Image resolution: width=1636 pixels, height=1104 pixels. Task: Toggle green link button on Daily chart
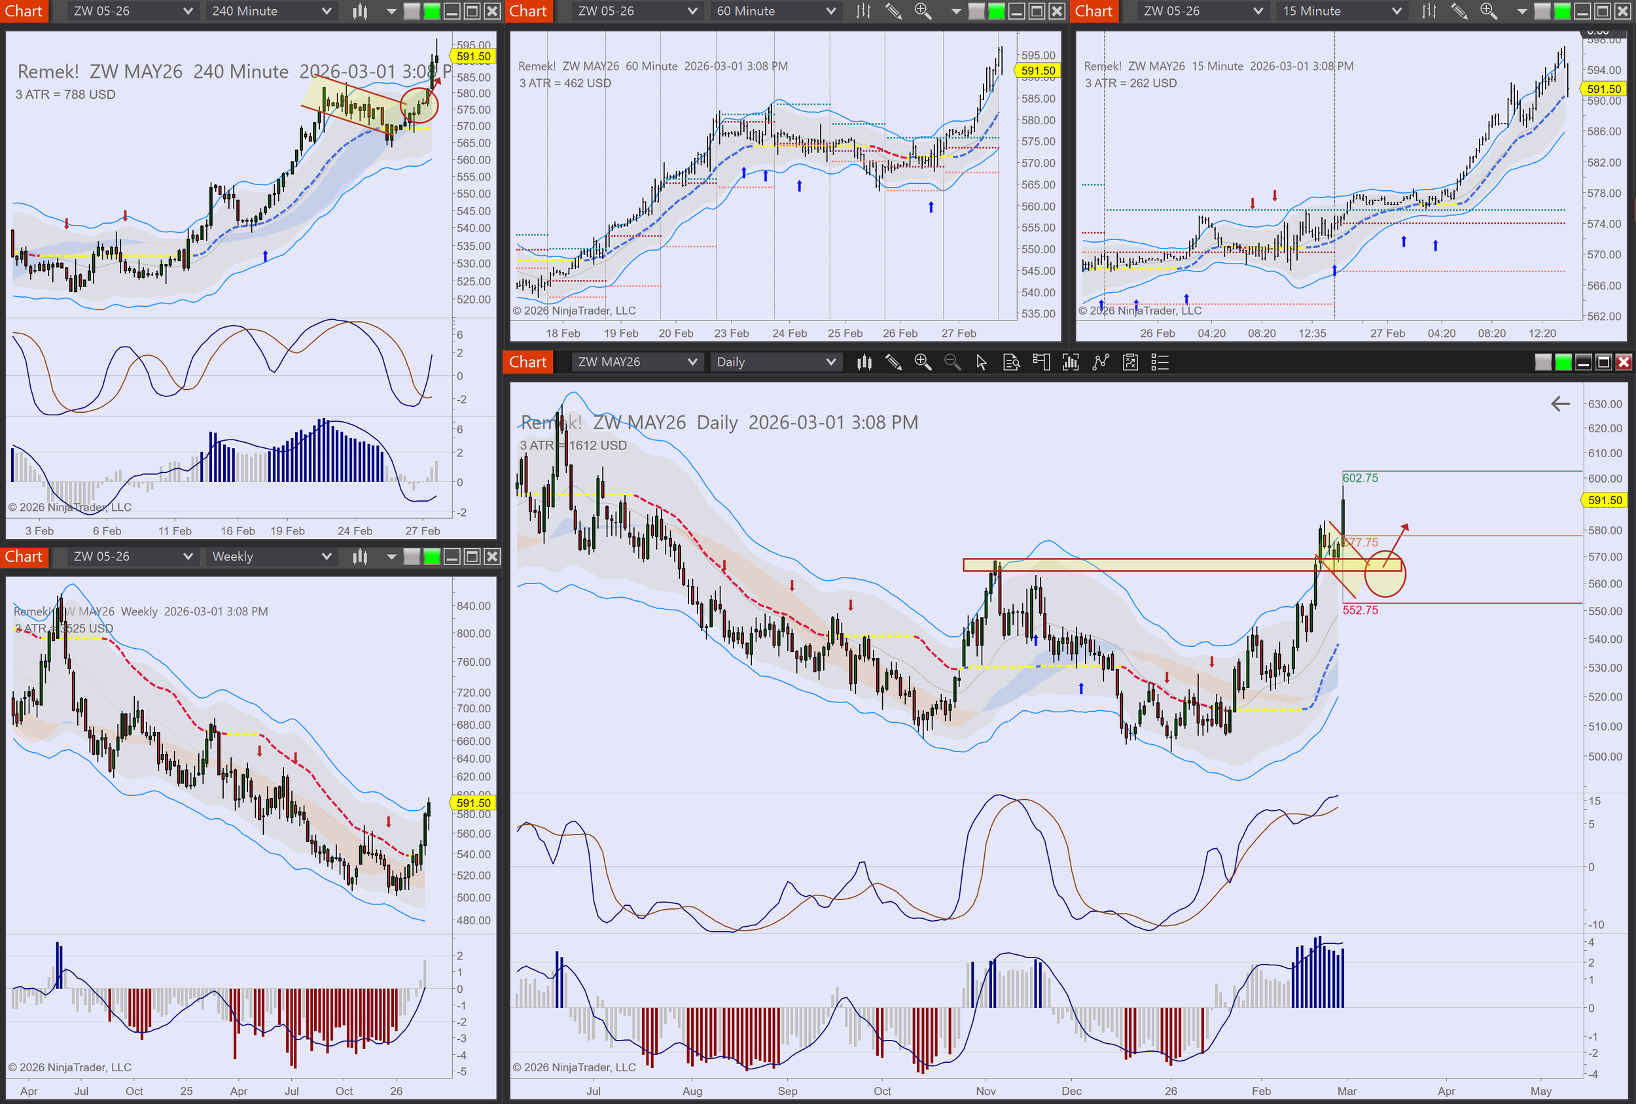1563,362
